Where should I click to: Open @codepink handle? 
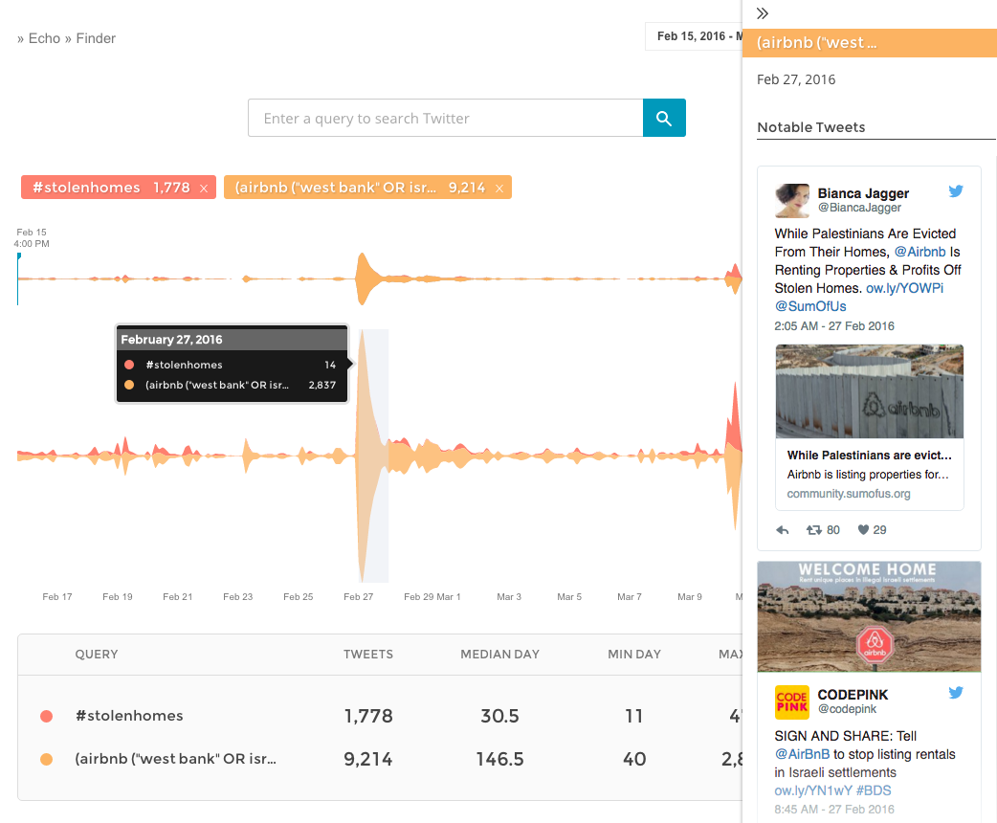pos(847,709)
